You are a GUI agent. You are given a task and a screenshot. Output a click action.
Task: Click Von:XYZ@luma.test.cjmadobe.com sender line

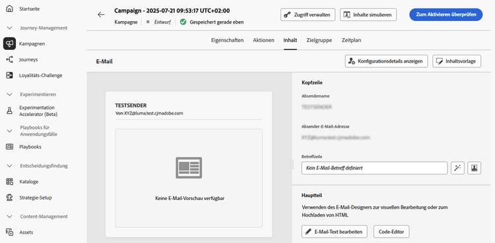[149, 113]
